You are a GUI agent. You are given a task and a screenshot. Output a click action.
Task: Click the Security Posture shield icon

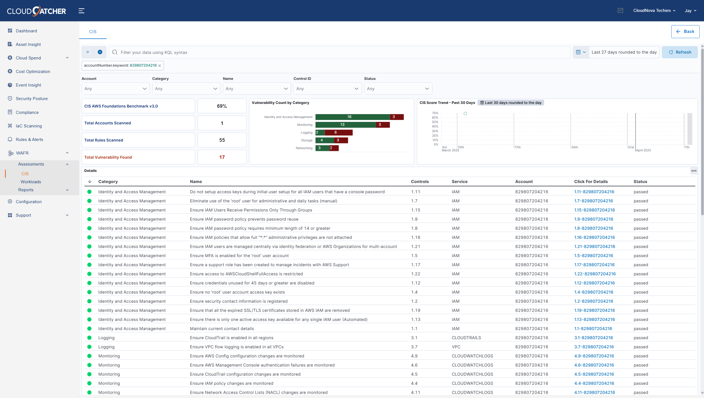coord(10,98)
